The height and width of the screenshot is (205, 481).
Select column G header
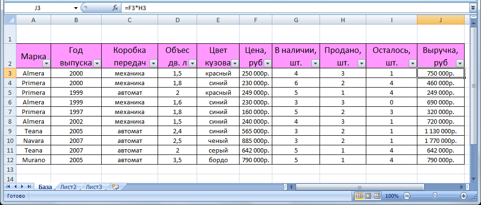[296, 20]
